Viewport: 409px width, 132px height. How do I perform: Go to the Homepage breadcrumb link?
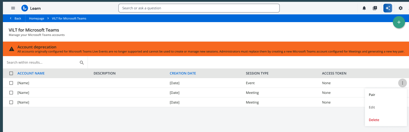tap(36, 18)
